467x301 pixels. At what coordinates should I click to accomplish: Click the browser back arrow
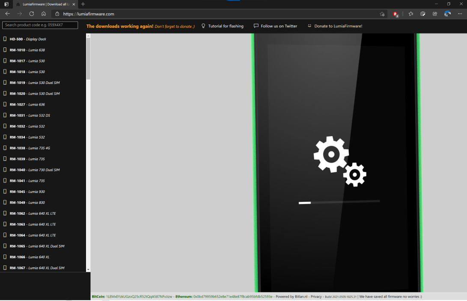(7, 14)
